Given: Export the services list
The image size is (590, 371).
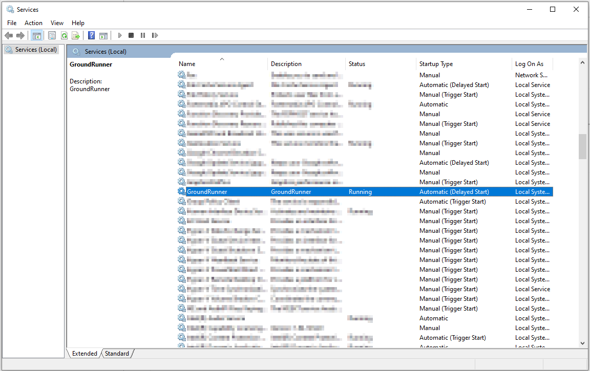Looking at the screenshot, I should (x=76, y=35).
